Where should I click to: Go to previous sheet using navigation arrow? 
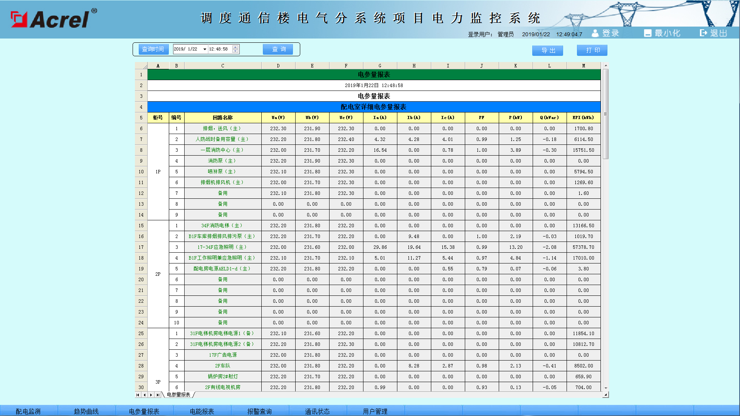(x=145, y=395)
